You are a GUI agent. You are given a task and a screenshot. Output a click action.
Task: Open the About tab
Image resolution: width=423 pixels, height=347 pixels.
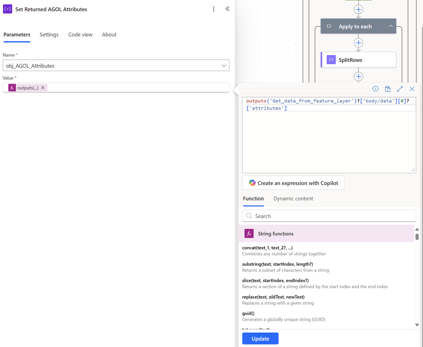click(109, 35)
